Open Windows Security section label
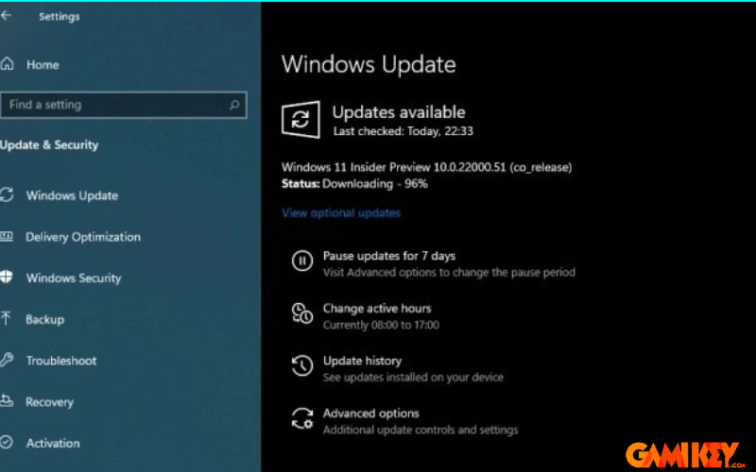Screen dimensions: 756x472 tap(74, 278)
